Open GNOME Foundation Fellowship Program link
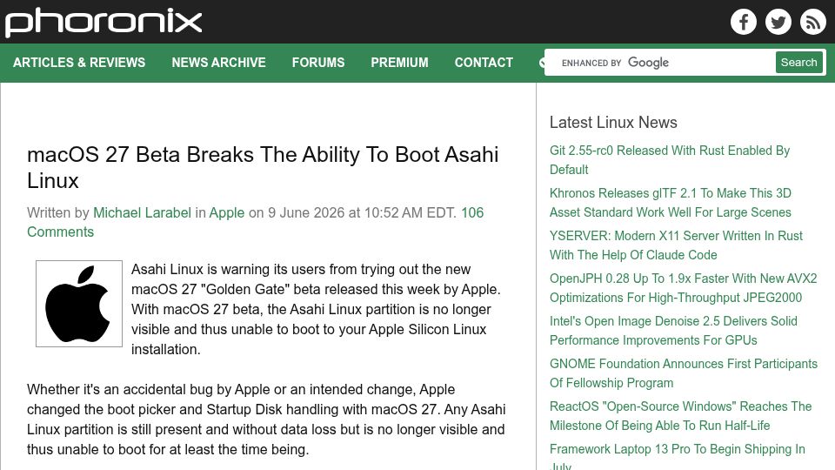Viewport: 835px width, 470px height. 684,373
